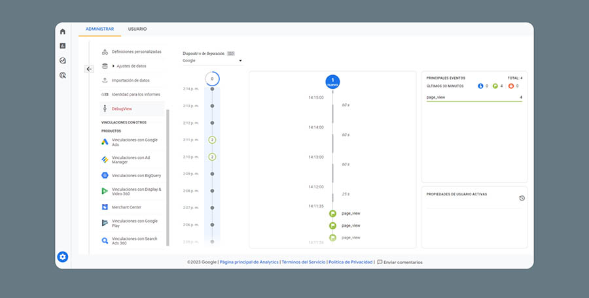Click the blue 1 nuevo bubble
Image resolution: width=589 pixels, height=298 pixels.
pyautogui.click(x=332, y=82)
